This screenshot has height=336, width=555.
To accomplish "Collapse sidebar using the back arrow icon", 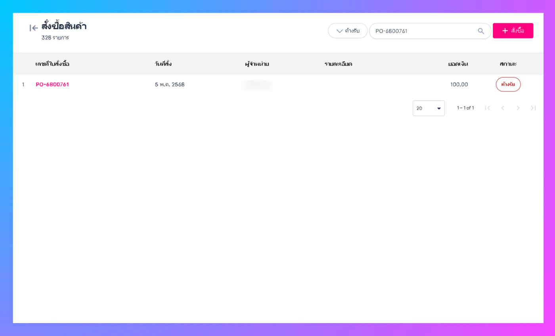I will [34, 28].
